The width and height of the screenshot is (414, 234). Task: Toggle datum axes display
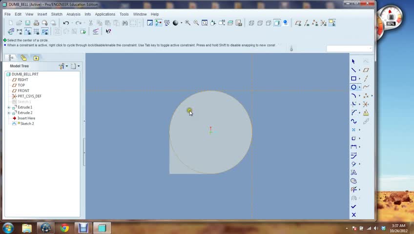tap(307, 23)
